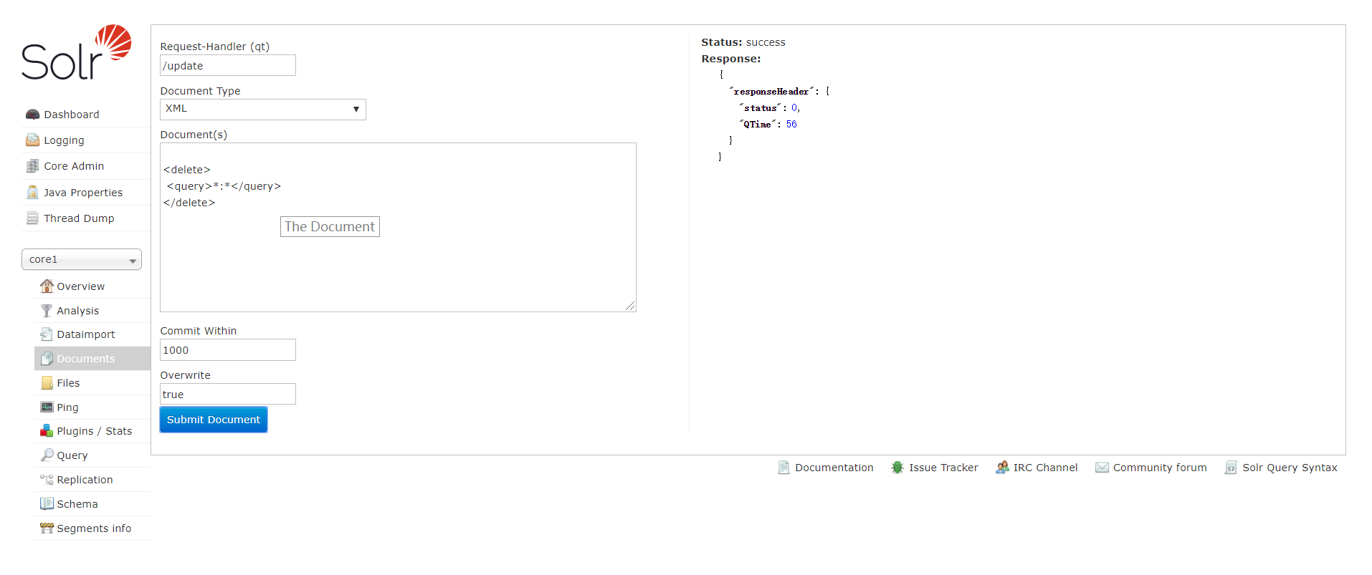Go to the Segments info page
Screen dimensions: 1372x575
(94, 528)
